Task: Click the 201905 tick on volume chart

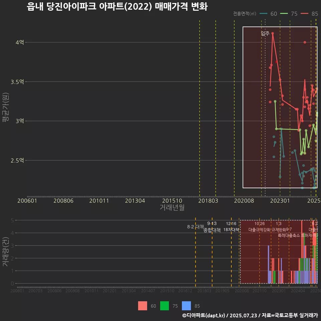Action: point(222,291)
